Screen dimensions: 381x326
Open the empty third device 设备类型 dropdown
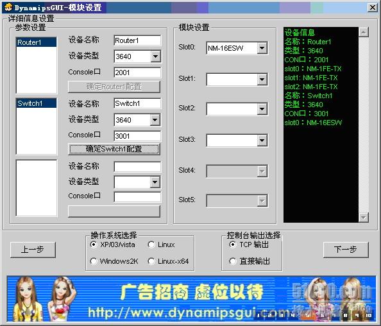[155, 182]
